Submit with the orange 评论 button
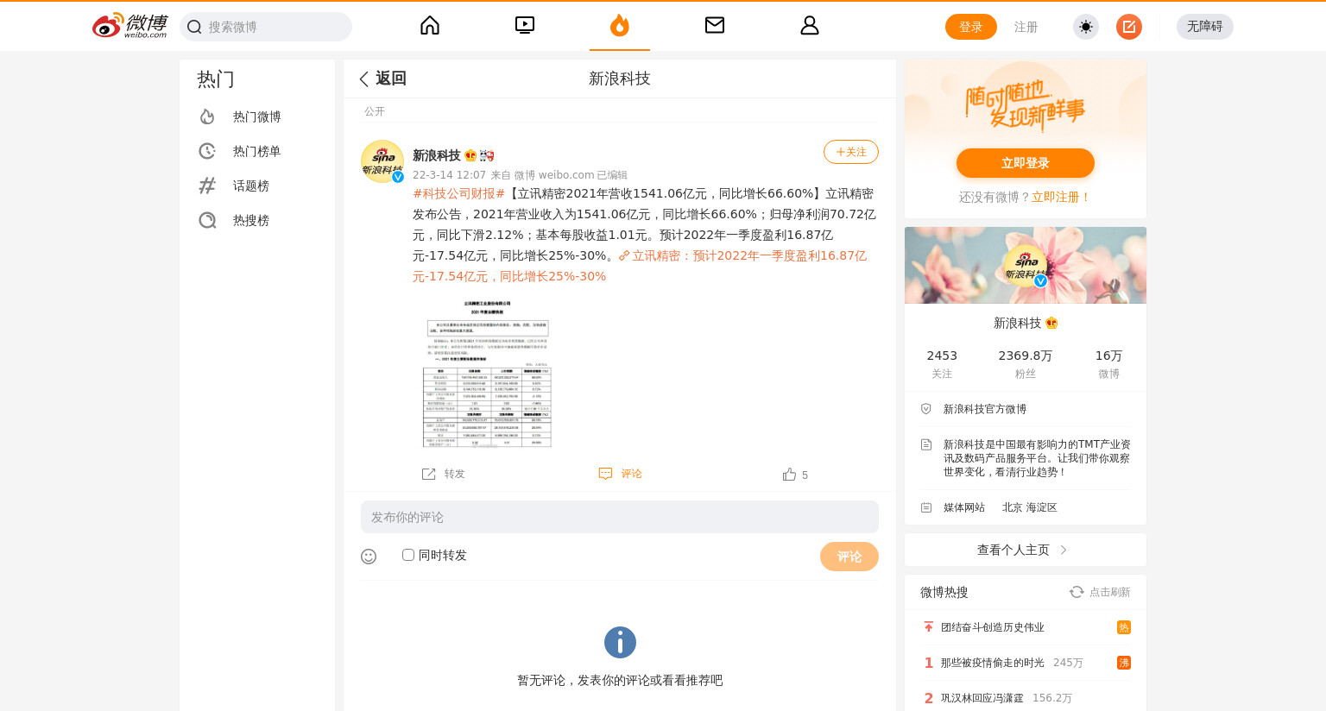 849,557
